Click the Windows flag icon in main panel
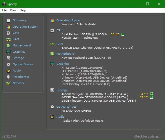 pyautogui.click(x=52, y=20)
